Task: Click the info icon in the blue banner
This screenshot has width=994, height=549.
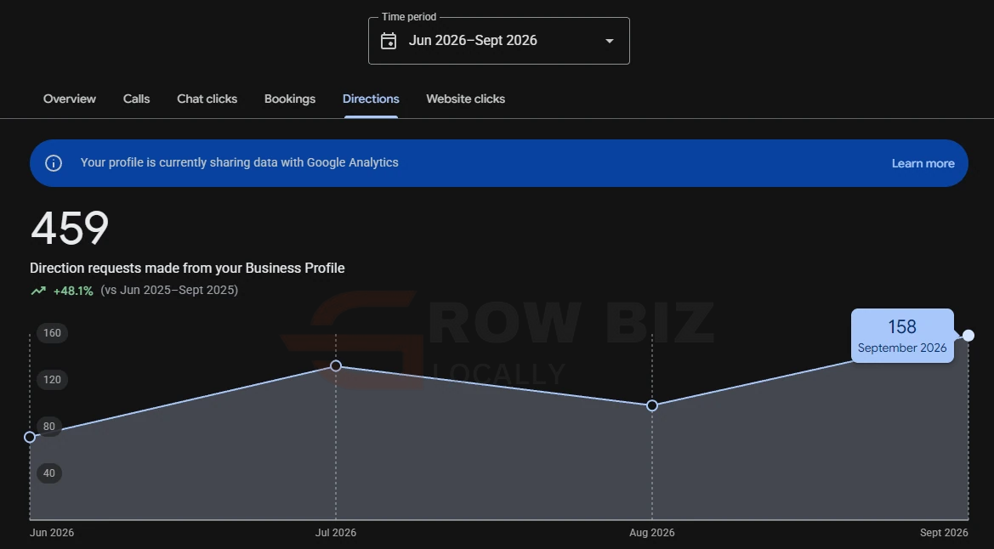Action: pos(54,163)
